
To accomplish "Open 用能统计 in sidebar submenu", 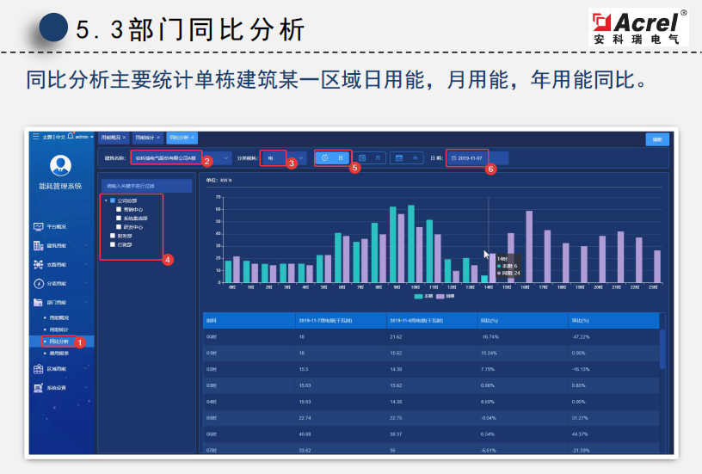I will (x=58, y=329).
